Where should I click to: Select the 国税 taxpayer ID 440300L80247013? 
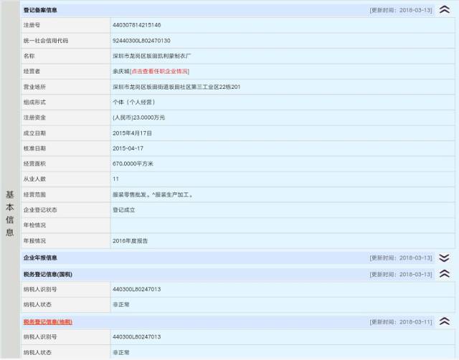tap(137, 289)
